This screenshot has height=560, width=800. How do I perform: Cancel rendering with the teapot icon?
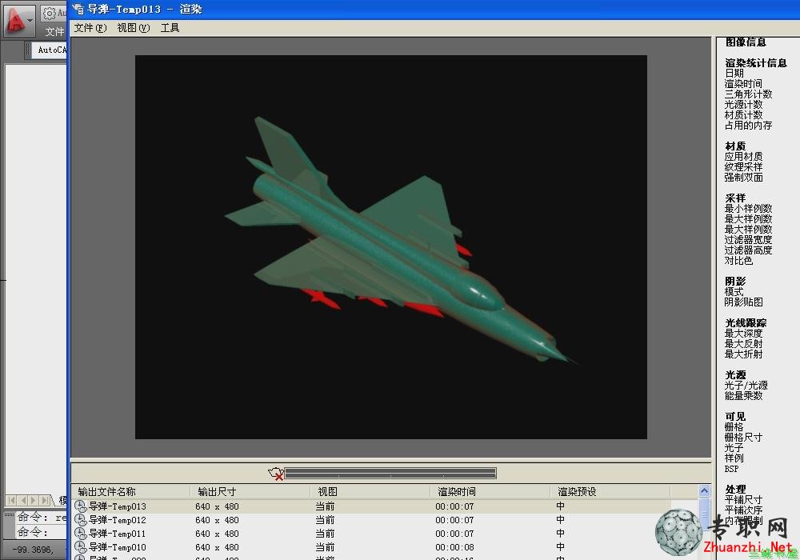pyautogui.click(x=276, y=474)
